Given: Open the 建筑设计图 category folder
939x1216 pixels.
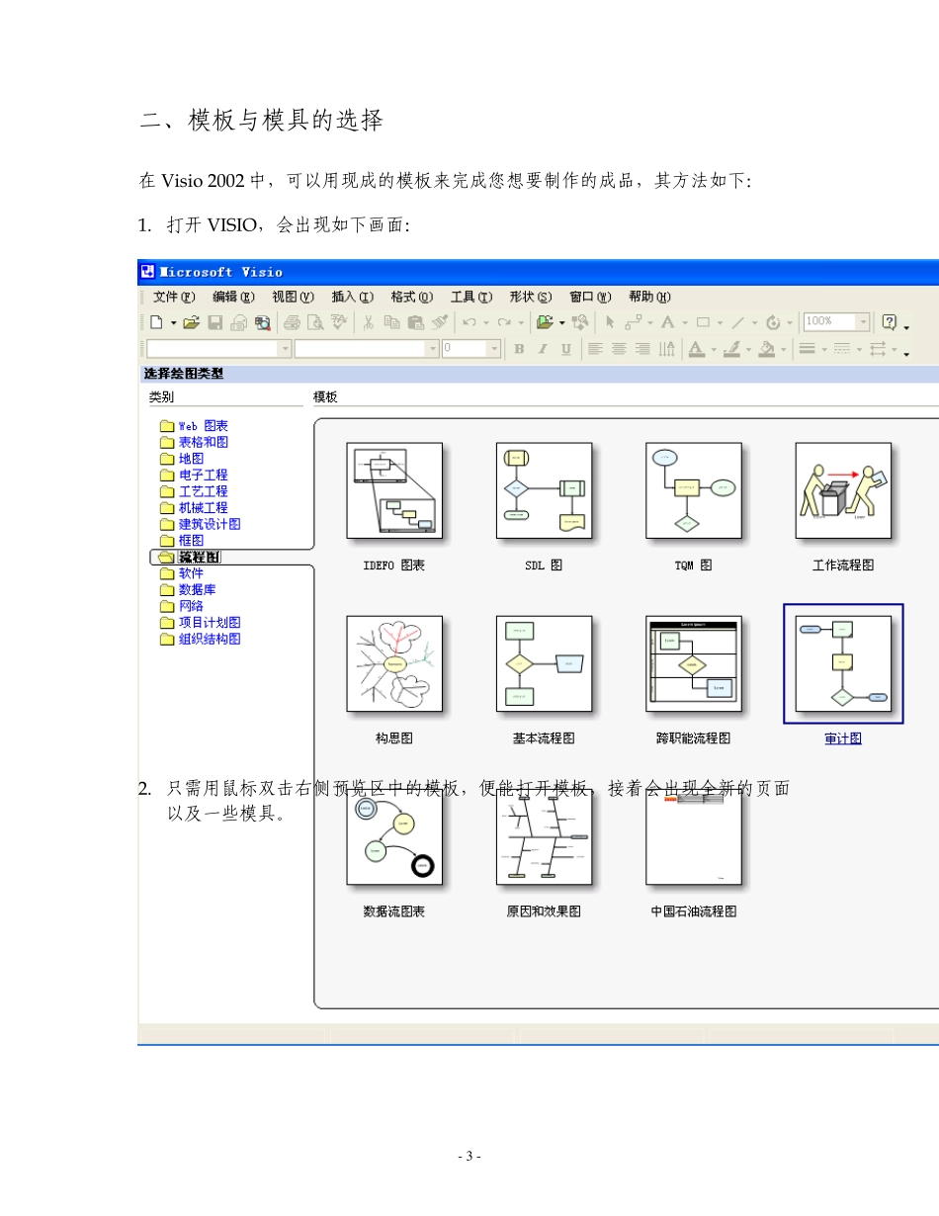Looking at the screenshot, I should pyautogui.click(x=201, y=524).
